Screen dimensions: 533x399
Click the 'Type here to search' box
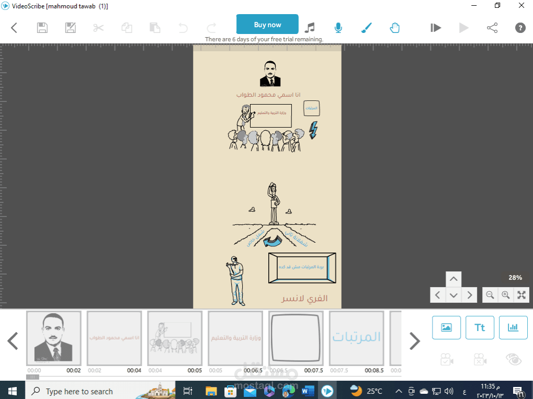point(100,391)
